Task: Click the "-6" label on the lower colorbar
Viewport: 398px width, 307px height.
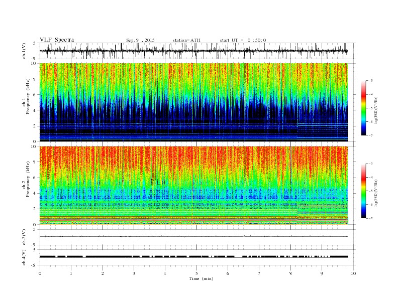Action: [x=371, y=205]
